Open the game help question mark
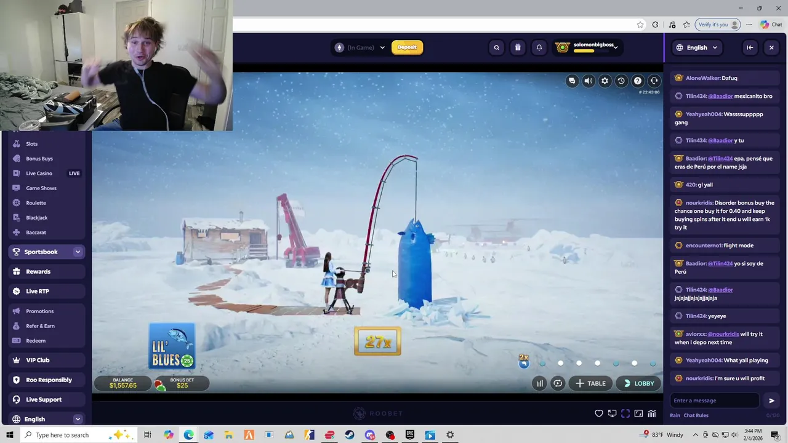Image resolution: width=788 pixels, height=443 pixels. point(638,81)
